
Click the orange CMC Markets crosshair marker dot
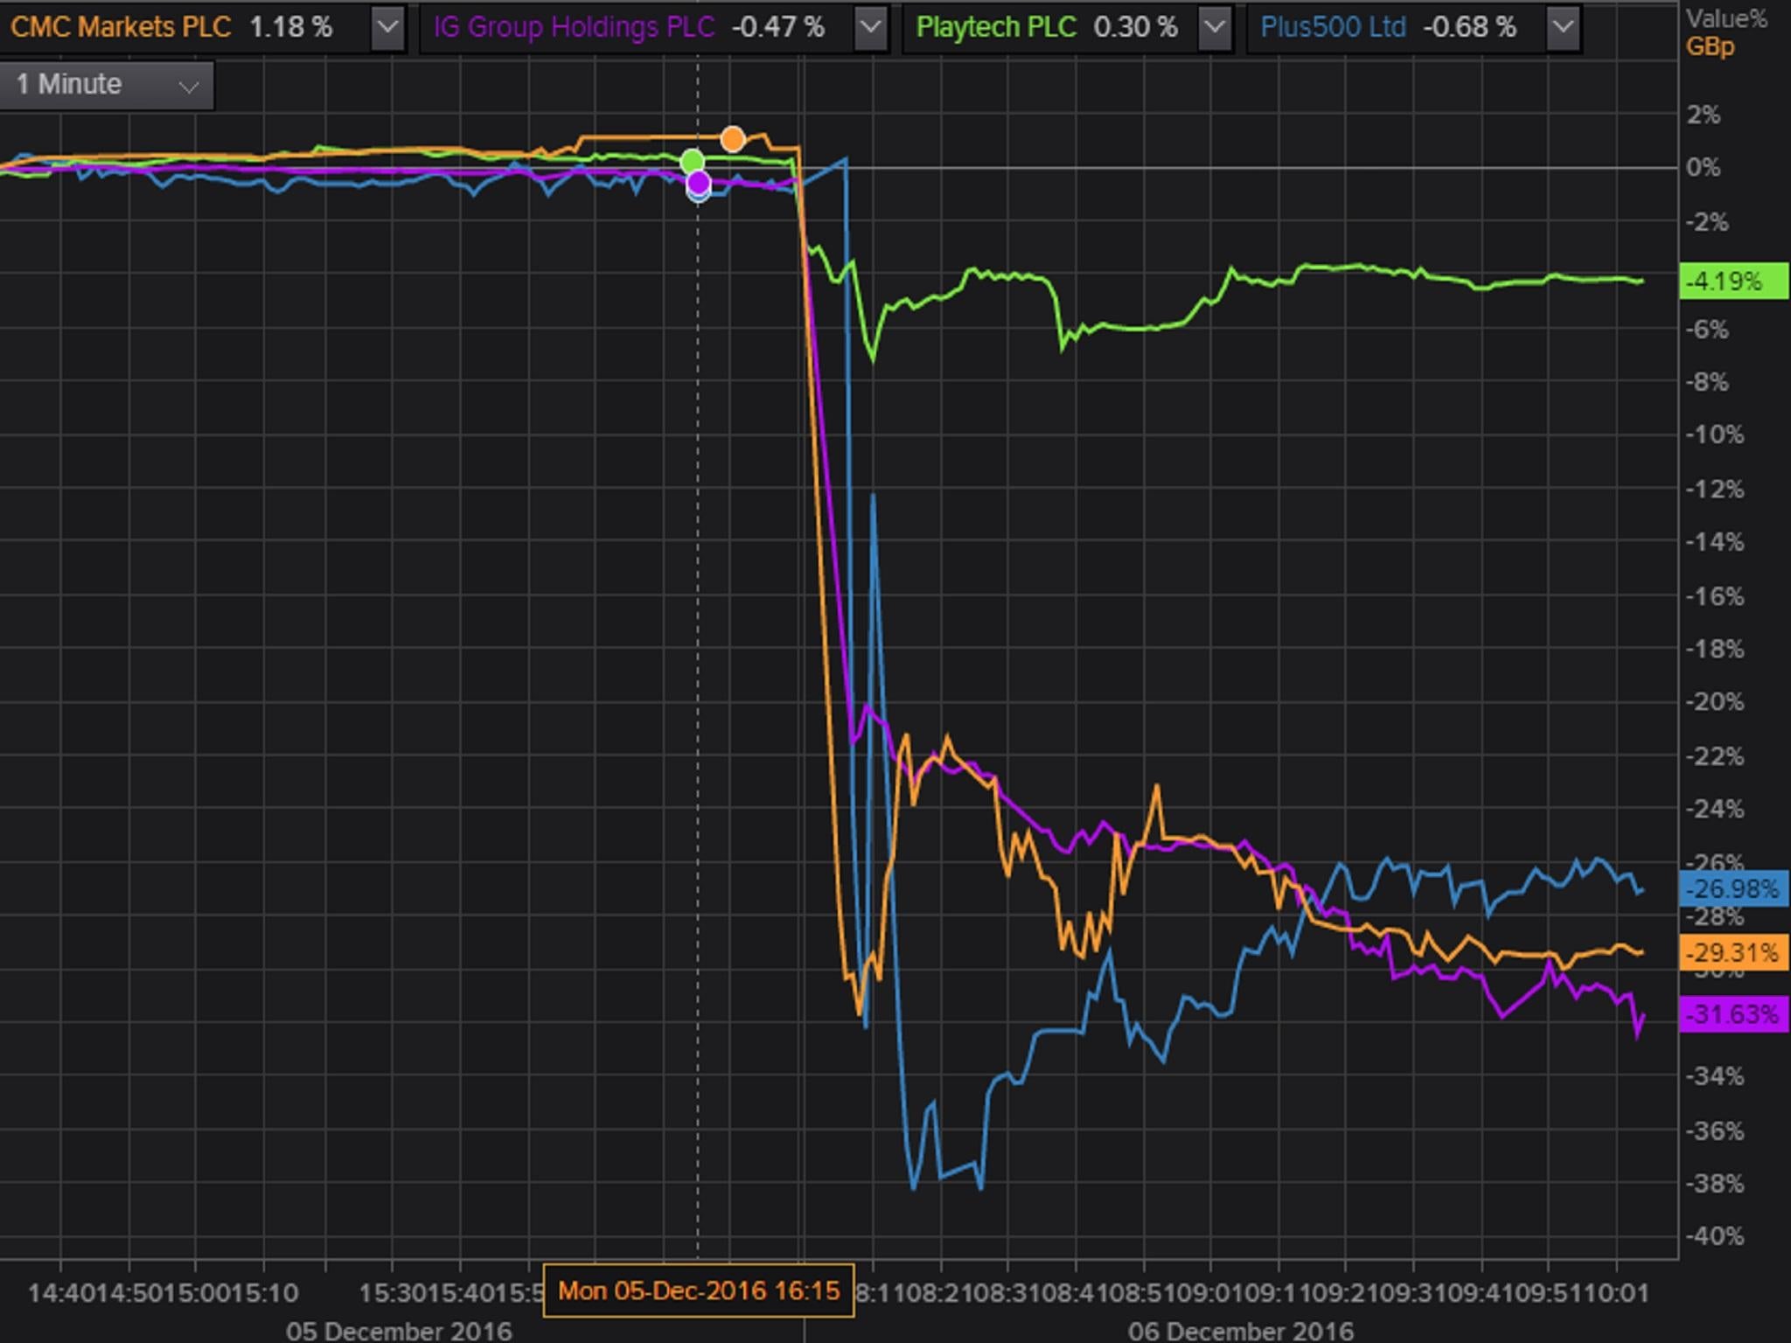tap(733, 139)
